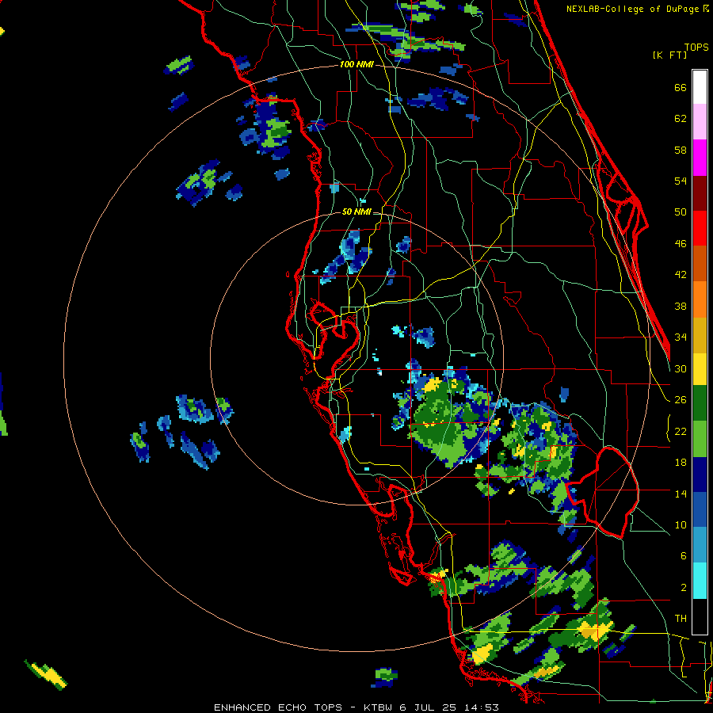Click the legend value 10
This screenshot has width=713, height=713.
pos(681,524)
